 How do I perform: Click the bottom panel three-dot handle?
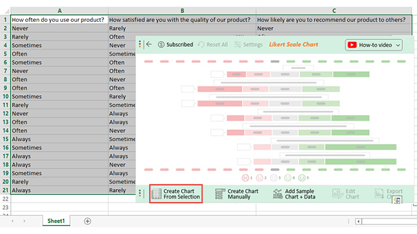[140, 194]
